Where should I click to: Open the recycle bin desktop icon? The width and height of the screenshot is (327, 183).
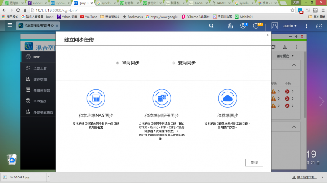(12, 159)
